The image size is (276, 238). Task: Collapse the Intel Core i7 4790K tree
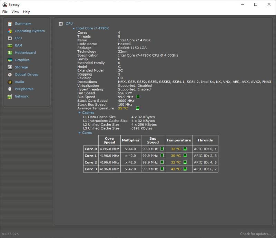(74, 28)
